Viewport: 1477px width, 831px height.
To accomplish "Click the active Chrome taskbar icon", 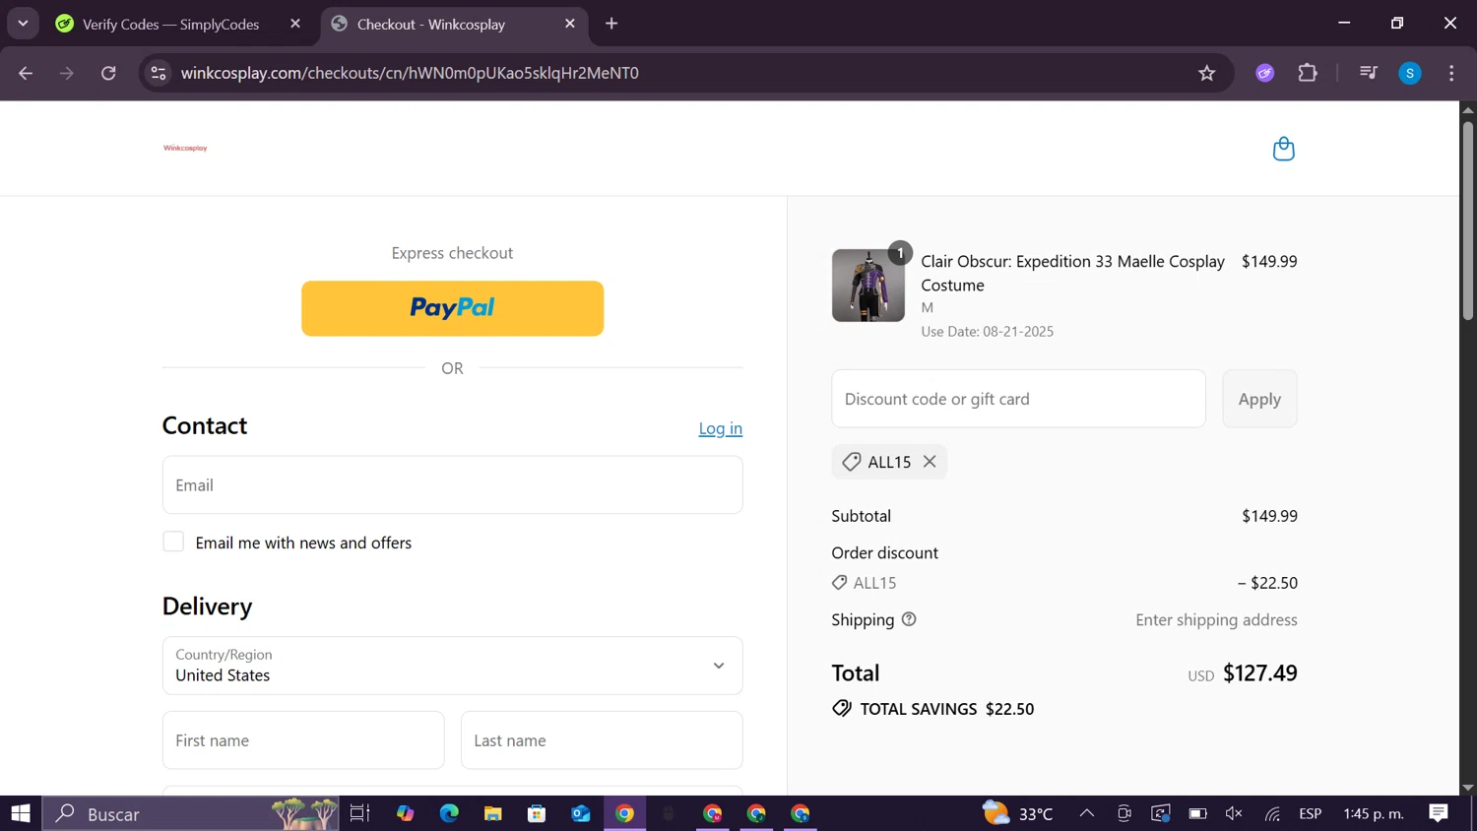I will [624, 813].
